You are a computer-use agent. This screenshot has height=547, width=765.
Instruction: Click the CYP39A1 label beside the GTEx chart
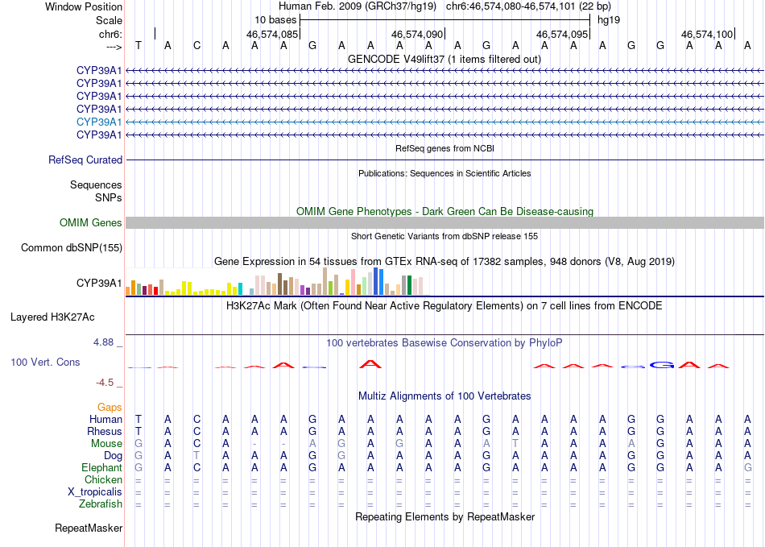coord(99,283)
